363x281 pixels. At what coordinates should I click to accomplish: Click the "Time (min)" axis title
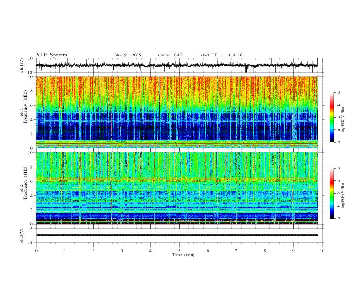point(183,255)
